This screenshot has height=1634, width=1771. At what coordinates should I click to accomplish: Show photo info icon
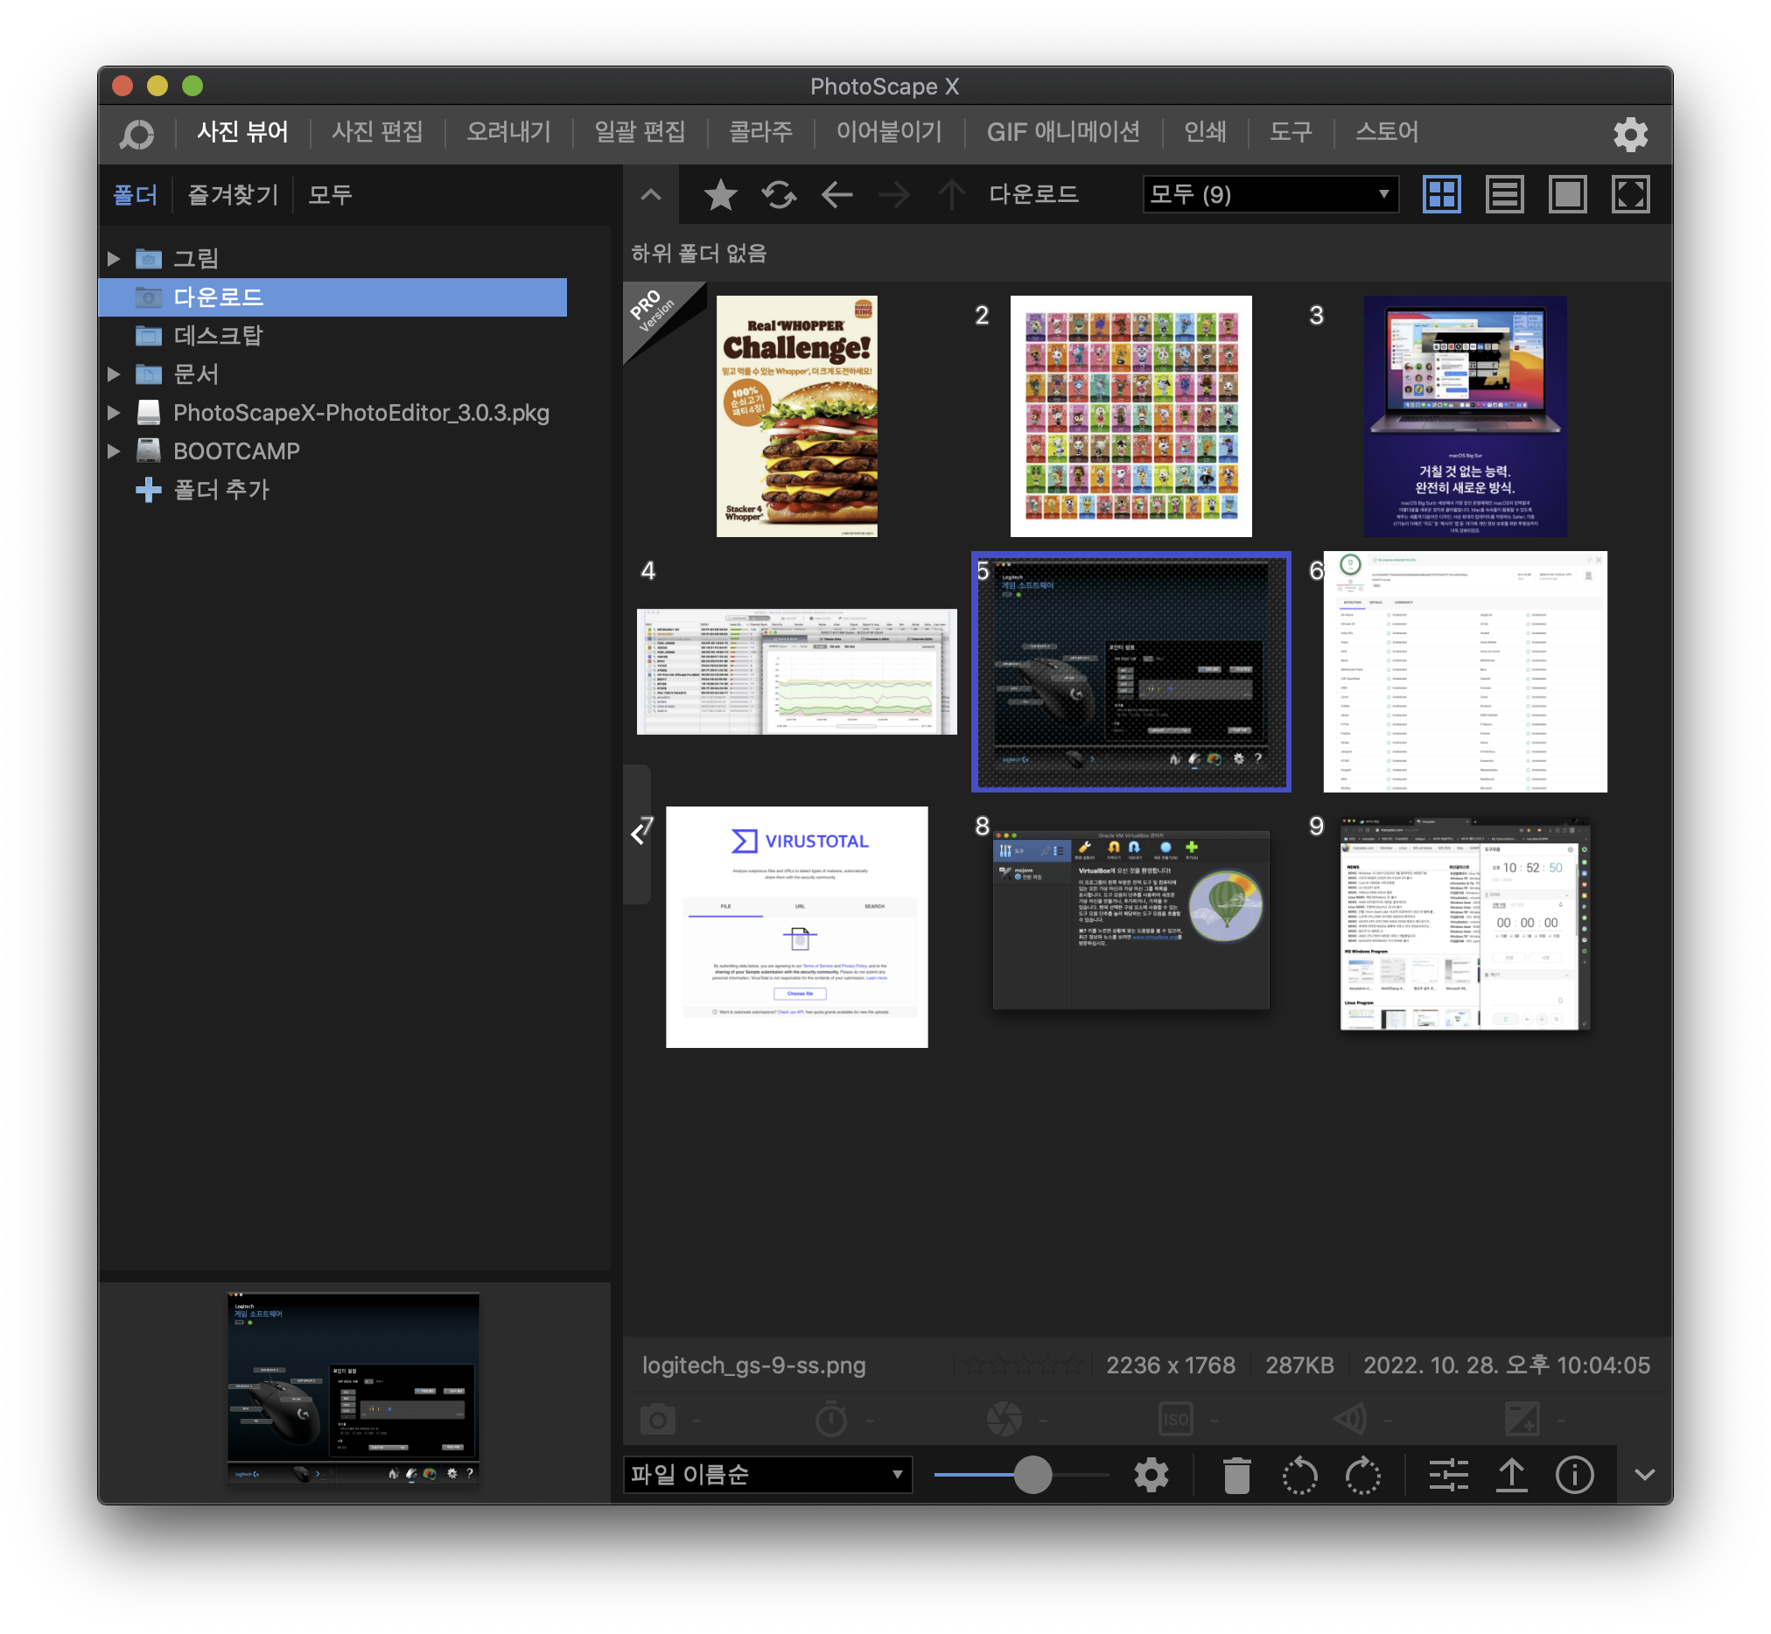pos(1574,1474)
